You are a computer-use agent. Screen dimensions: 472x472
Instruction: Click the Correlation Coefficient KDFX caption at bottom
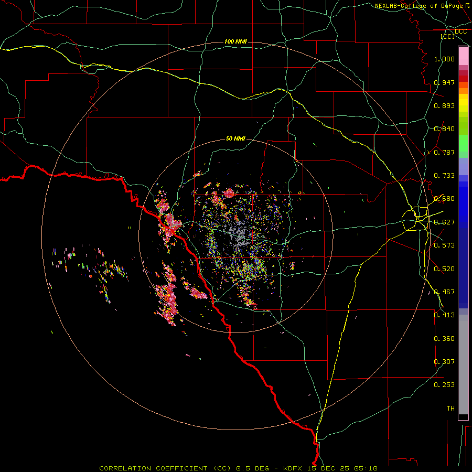pyautogui.click(x=238, y=468)
